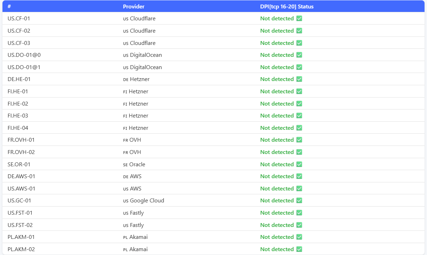Viewport: 427px width, 255px height.
Task: Click the green checkmark in FI.HE-02 row
Action: (x=299, y=103)
